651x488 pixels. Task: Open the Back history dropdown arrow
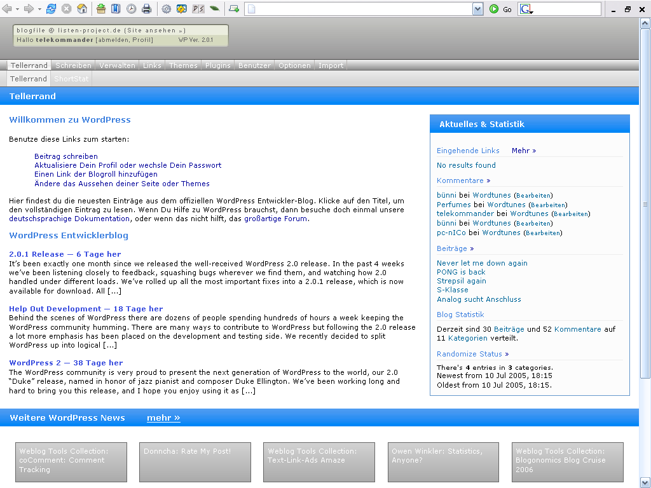click(17, 9)
